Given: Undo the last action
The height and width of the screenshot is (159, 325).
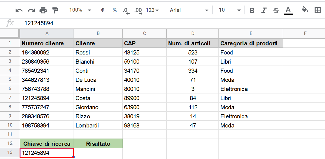Looking at the screenshot, I should point(19,10).
